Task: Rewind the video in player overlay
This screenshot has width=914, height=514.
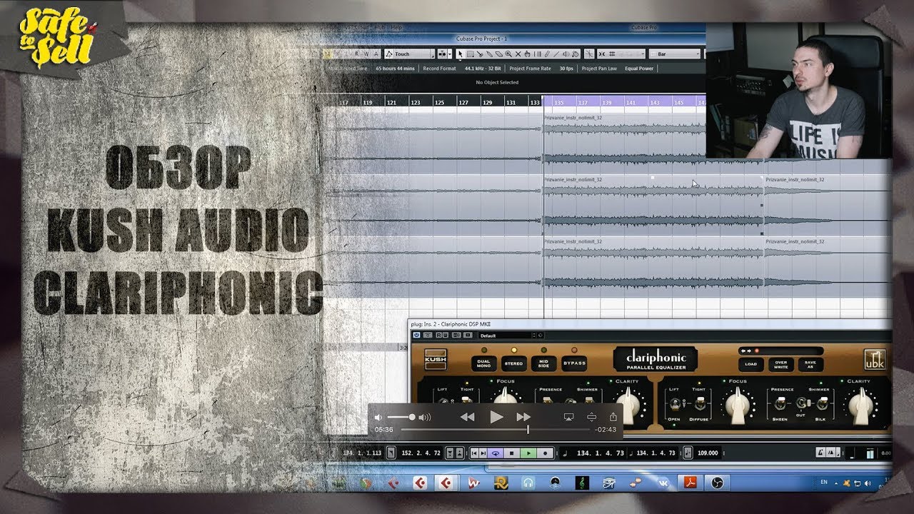Action: click(467, 417)
